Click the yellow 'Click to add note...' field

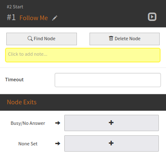click(x=83, y=55)
